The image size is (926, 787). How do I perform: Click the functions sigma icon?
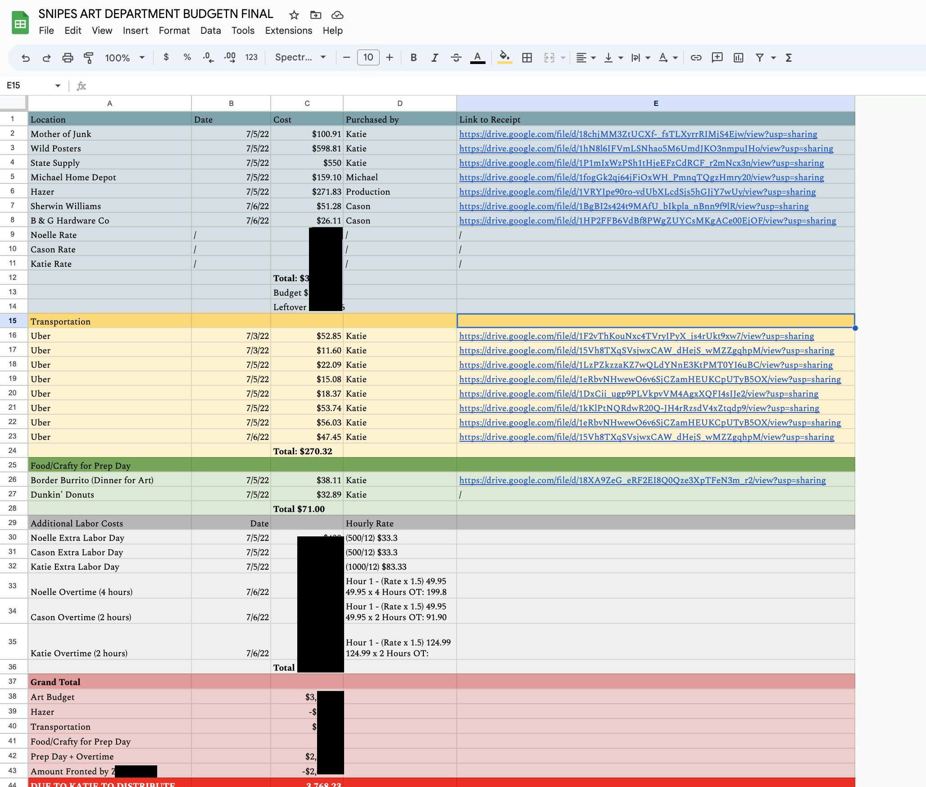pos(789,58)
